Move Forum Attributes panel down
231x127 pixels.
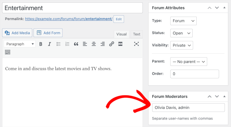pyautogui.click(x=217, y=8)
